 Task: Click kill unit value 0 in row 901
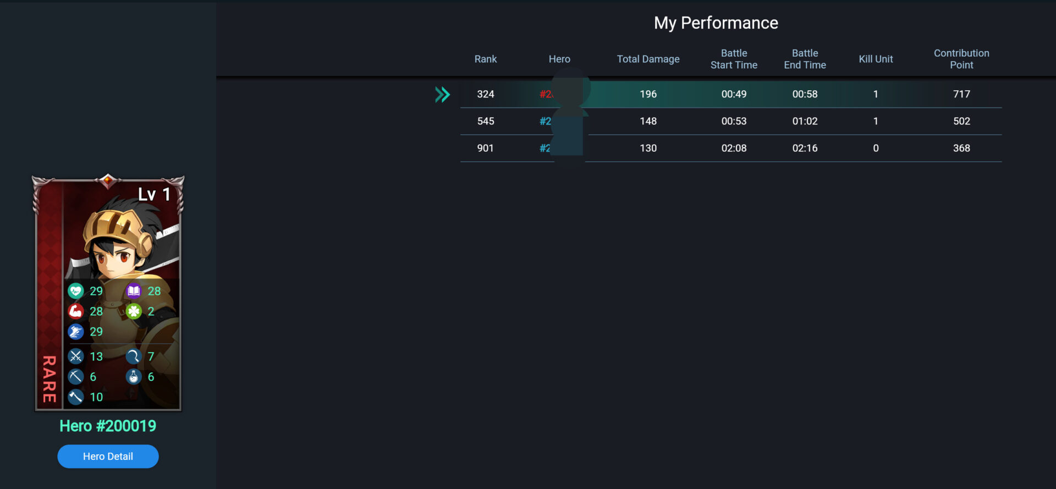pos(876,148)
